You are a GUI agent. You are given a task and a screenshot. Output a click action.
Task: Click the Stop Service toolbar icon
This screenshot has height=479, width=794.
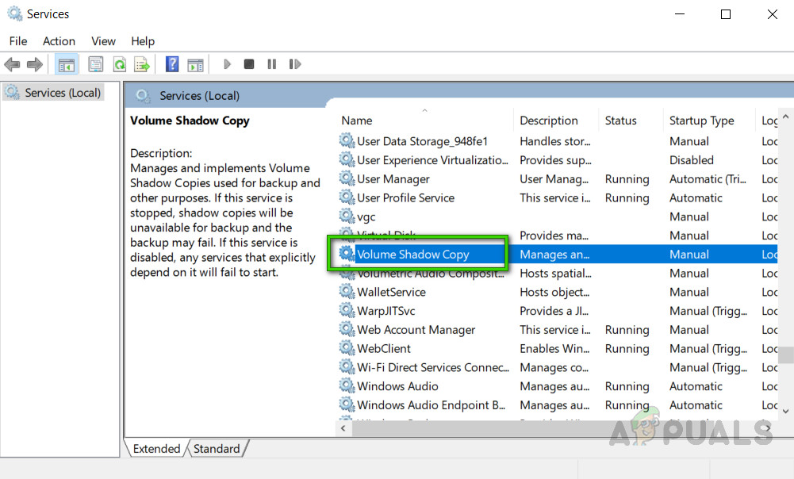tap(248, 64)
